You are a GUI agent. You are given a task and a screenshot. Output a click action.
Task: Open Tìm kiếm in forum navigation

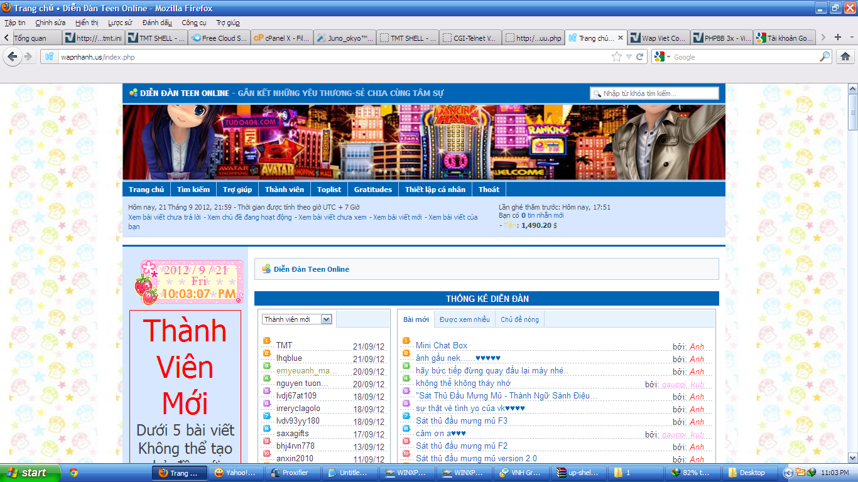pyautogui.click(x=193, y=190)
